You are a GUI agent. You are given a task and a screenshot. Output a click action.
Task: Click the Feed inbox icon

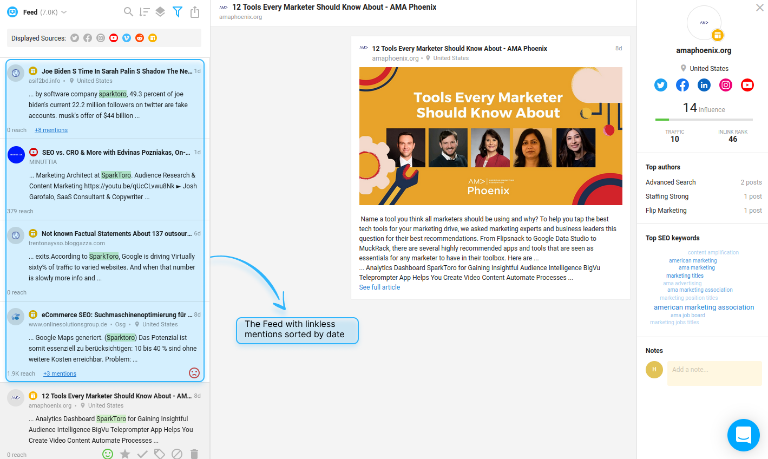tap(12, 12)
